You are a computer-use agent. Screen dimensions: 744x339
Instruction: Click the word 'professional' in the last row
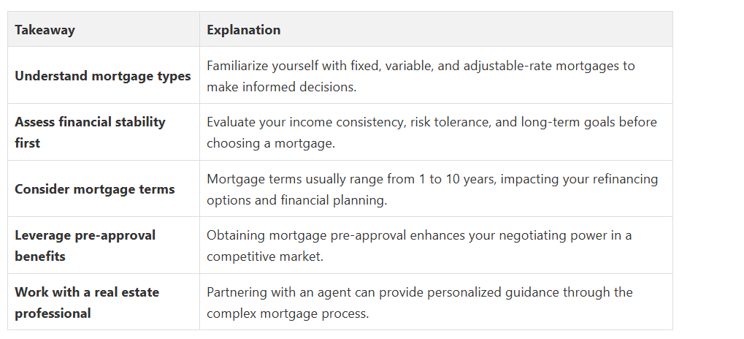53,313
